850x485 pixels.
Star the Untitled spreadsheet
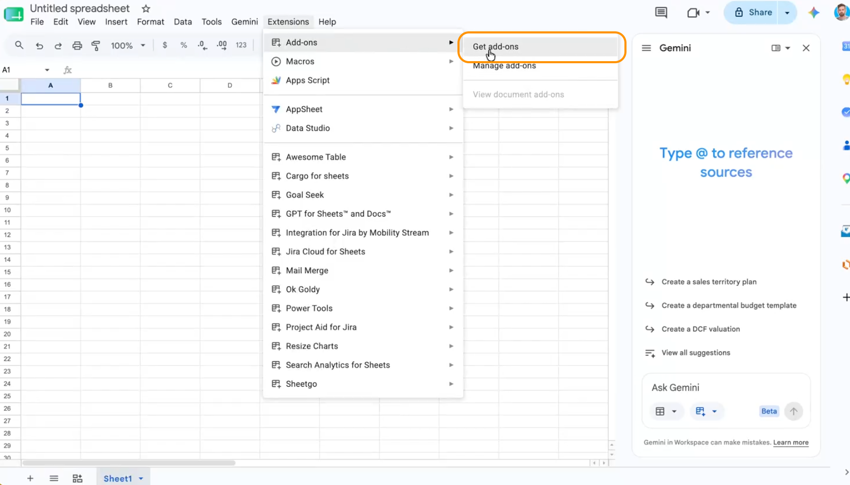pyautogui.click(x=146, y=8)
